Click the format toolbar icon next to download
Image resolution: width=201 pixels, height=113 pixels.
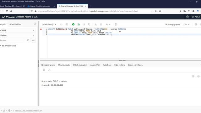click(x=101, y=24)
